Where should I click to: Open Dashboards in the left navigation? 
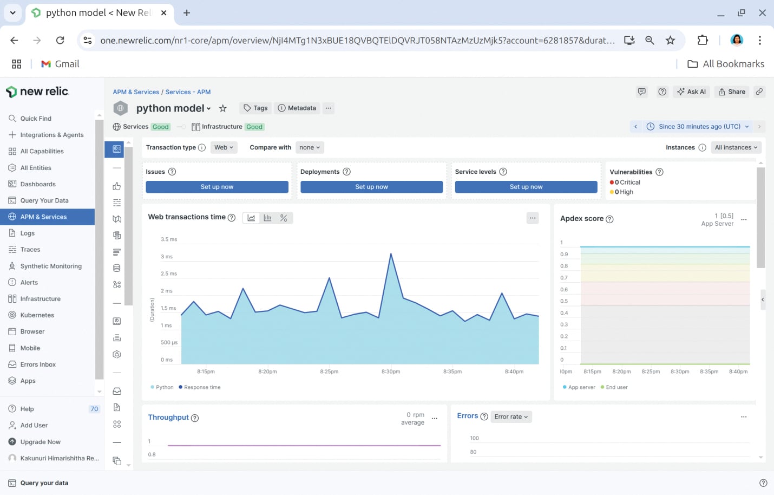(38, 184)
